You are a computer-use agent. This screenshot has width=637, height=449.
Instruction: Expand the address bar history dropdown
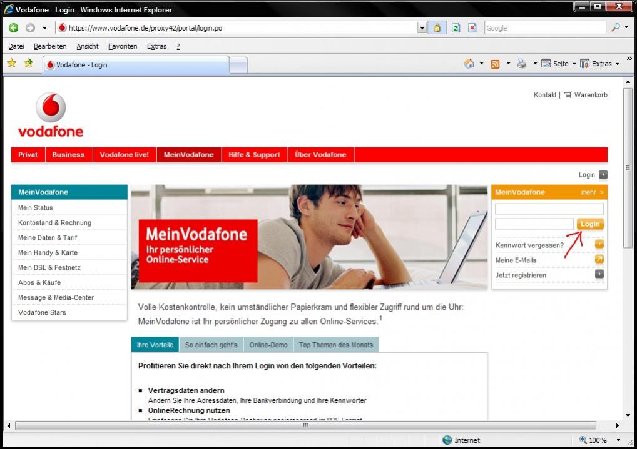point(422,28)
